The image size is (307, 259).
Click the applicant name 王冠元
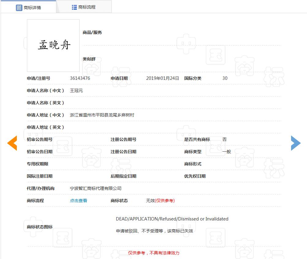76,91
